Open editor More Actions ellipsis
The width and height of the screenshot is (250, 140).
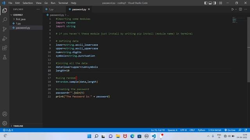246,9
